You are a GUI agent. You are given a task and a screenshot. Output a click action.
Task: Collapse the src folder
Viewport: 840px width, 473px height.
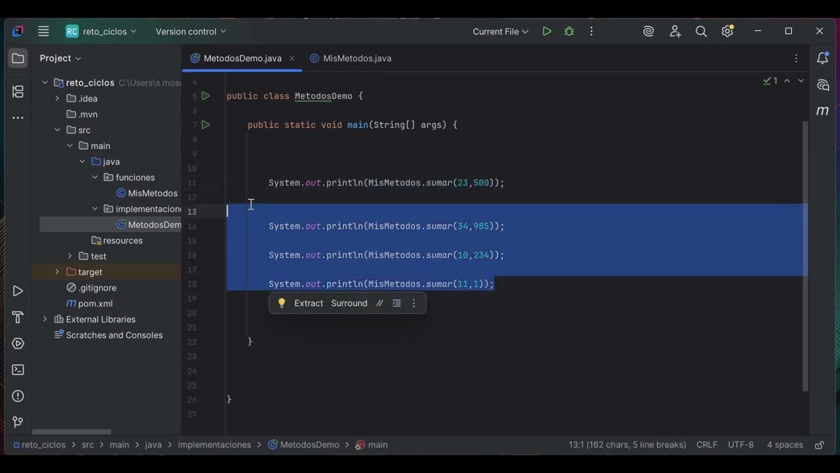pos(57,130)
